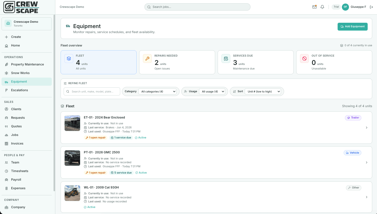377x214 pixels.
Task: Click the GF user avatar
Action: click(345, 7)
